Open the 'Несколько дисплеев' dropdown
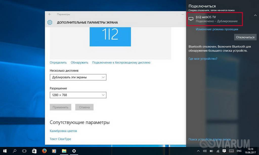 coord(78,77)
